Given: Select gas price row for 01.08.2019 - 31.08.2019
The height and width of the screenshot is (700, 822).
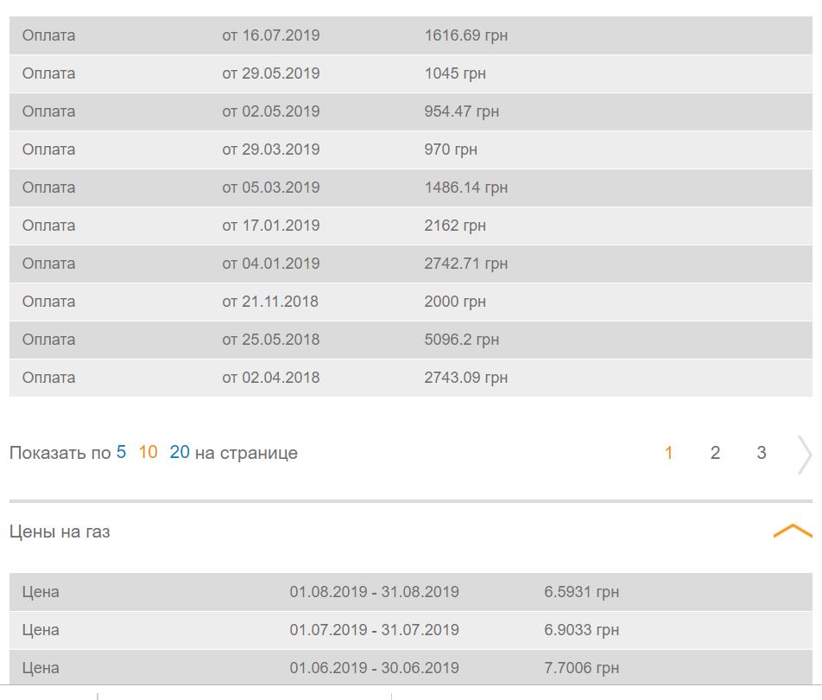Looking at the screenshot, I should pos(411,592).
